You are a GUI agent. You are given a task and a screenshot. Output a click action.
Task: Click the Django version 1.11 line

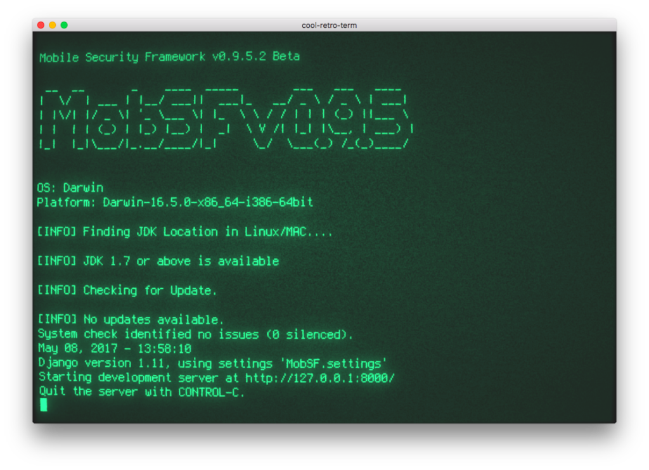point(212,363)
